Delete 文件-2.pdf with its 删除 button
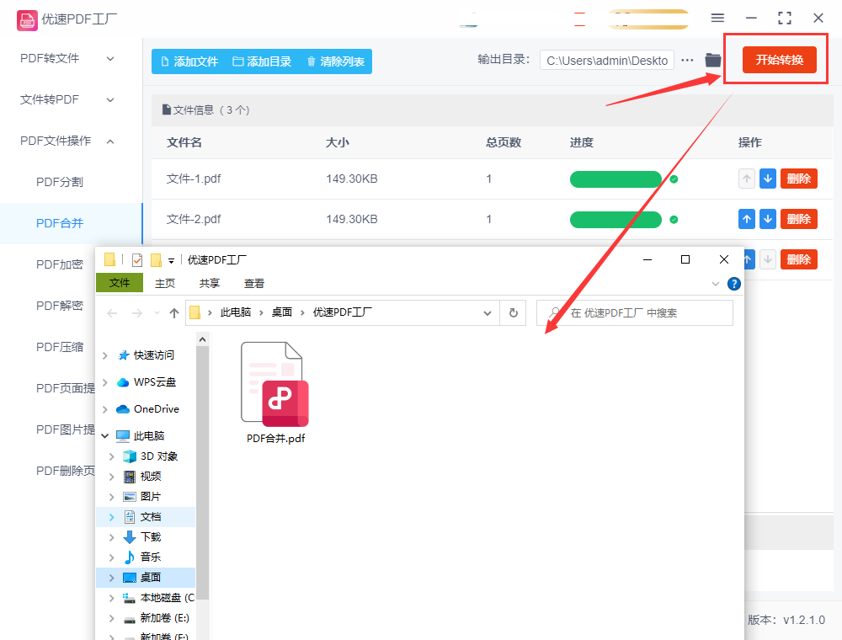Viewport: 842px width, 640px height. coord(798,219)
